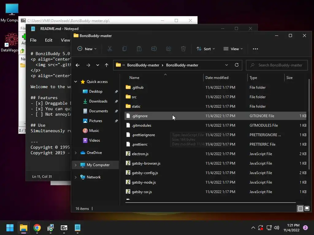This screenshot has height=235, width=314.
Task: Open Notepad from the taskbar
Action: tap(78, 228)
